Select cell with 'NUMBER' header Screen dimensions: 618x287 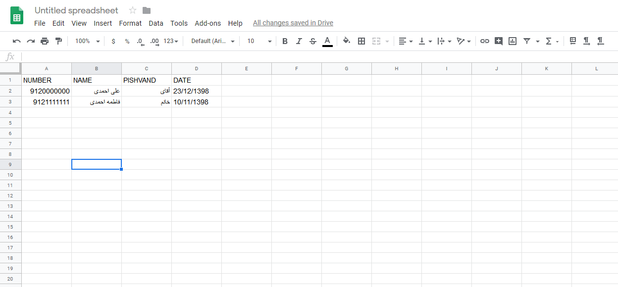coord(47,80)
